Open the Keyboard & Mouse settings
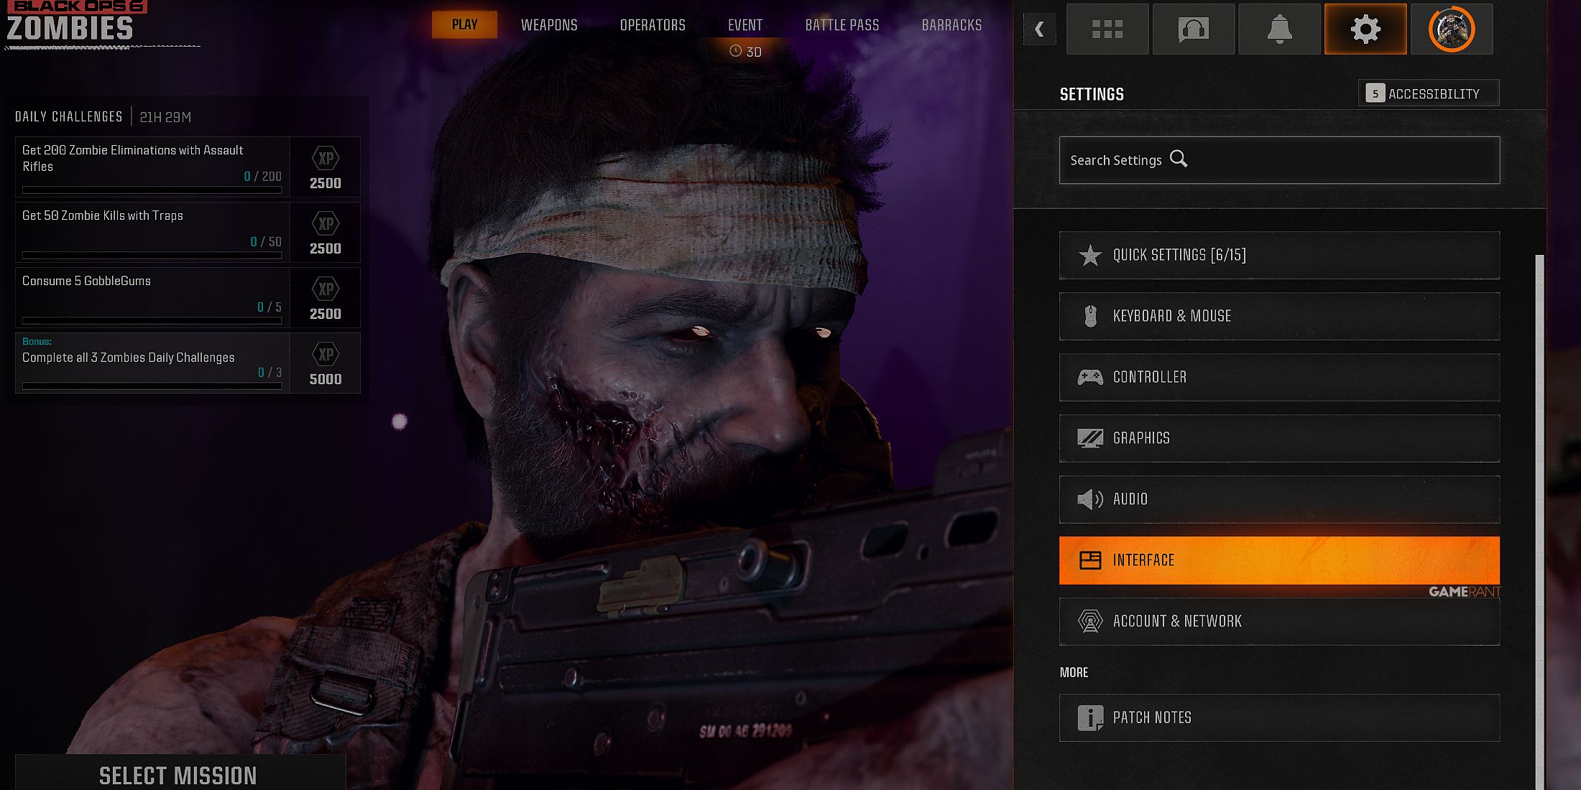Screen dimensions: 1581x790 [1279, 316]
